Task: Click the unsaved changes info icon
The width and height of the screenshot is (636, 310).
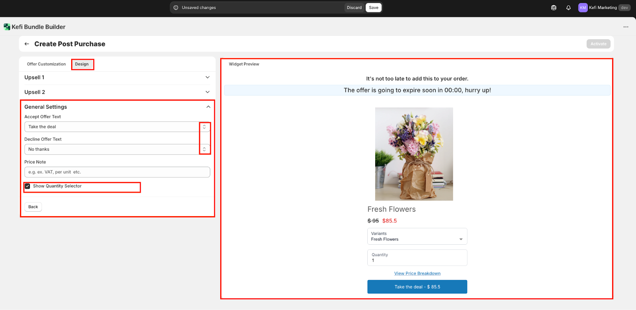Action: click(176, 8)
